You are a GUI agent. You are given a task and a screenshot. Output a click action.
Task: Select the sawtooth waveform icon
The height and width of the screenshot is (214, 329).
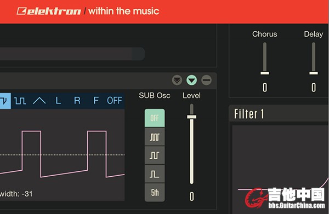(5, 101)
